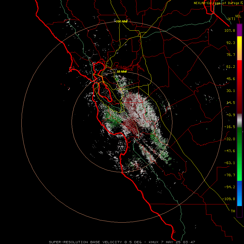Click the 107.8 legend value

pos(230,30)
